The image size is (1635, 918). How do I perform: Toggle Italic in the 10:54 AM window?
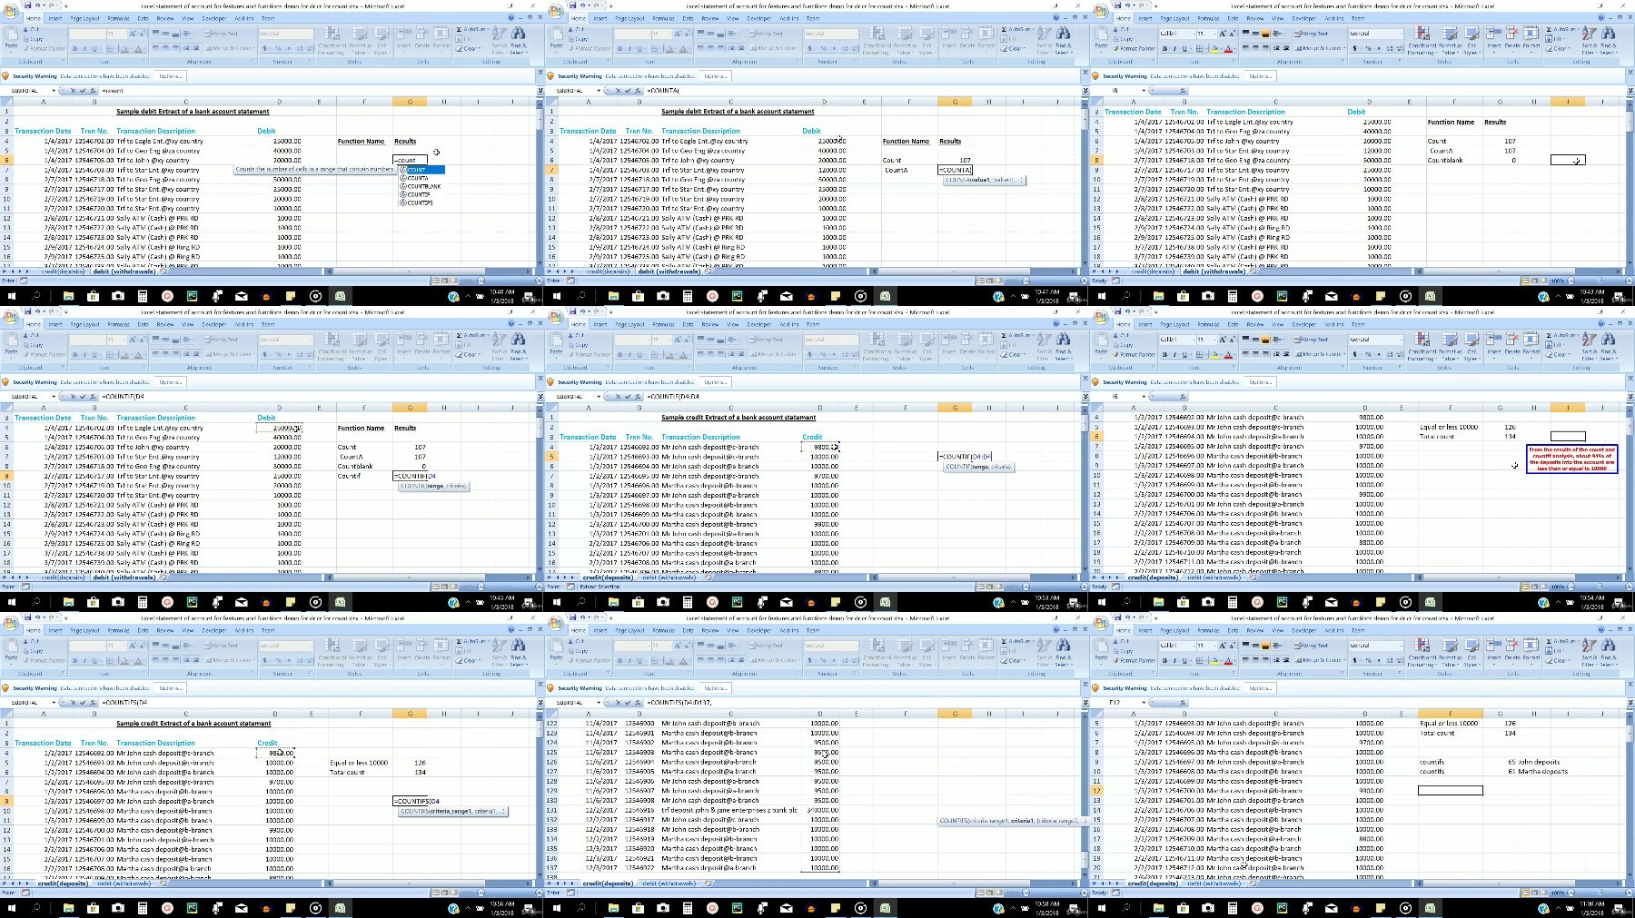point(1174,354)
